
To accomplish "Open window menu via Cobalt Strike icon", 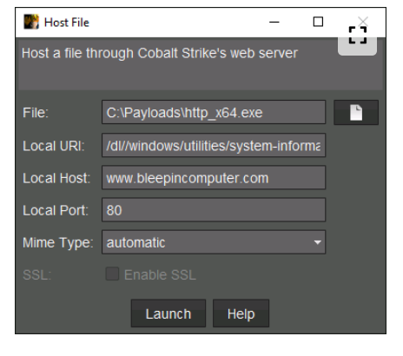I will click(31, 22).
